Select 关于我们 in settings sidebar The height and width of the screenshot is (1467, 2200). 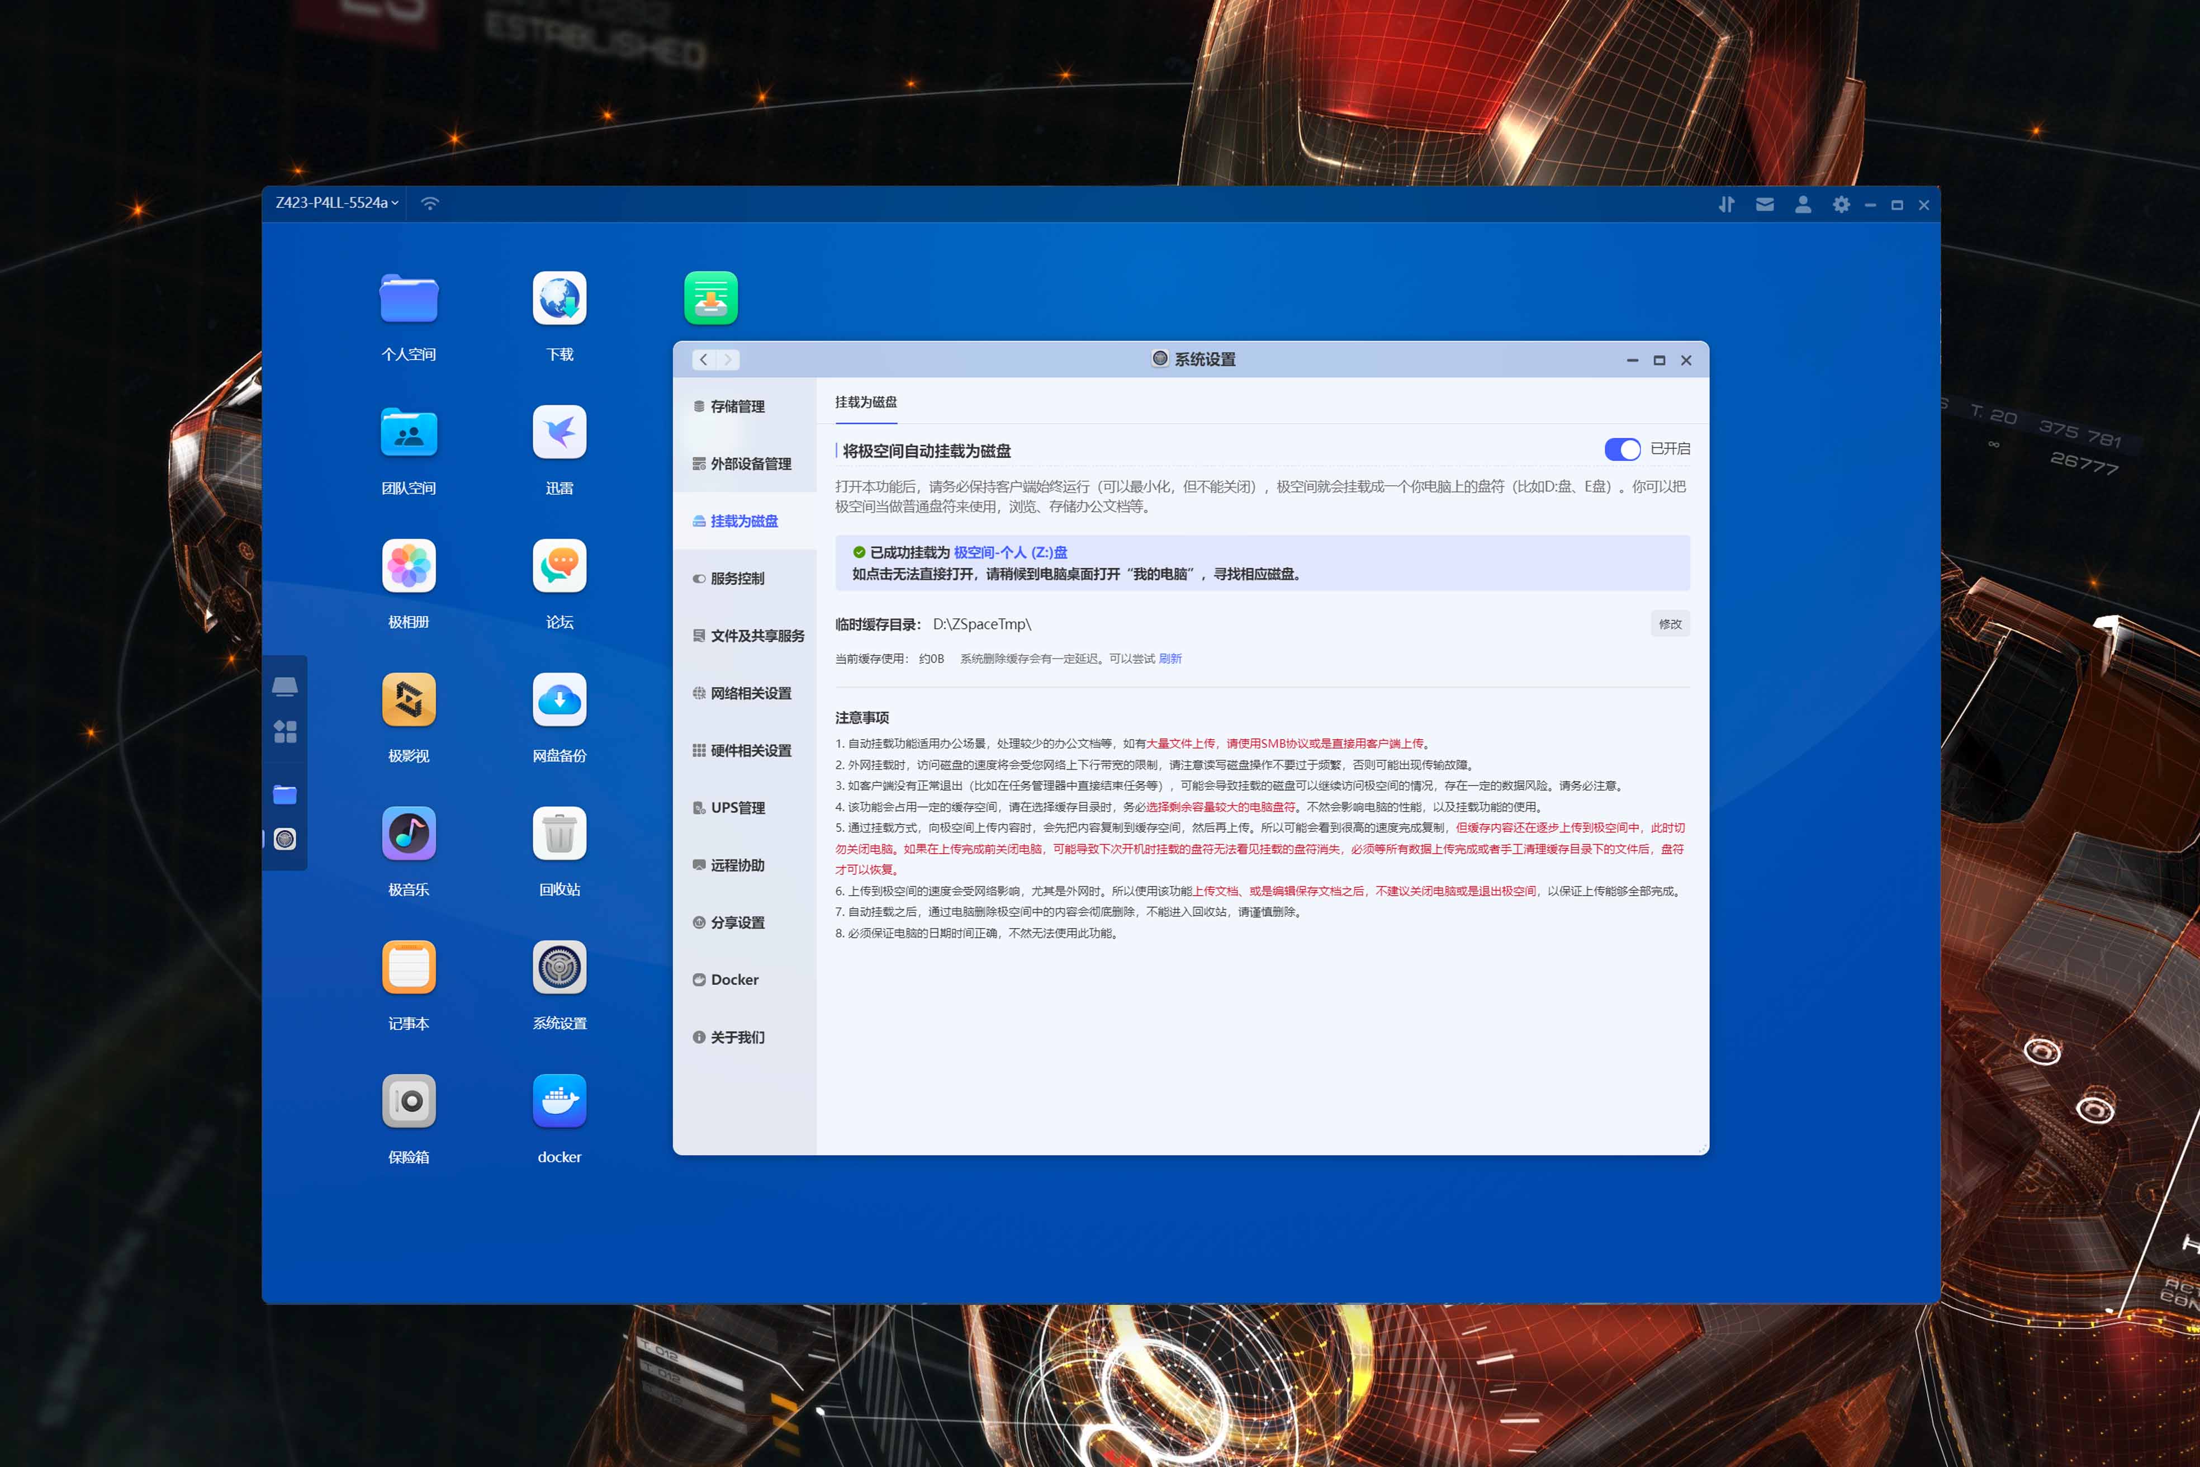[x=745, y=1038]
